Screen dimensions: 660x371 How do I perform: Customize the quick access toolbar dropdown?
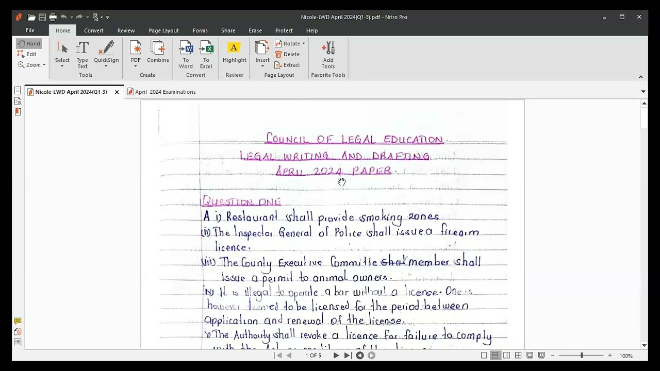(107, 18)
